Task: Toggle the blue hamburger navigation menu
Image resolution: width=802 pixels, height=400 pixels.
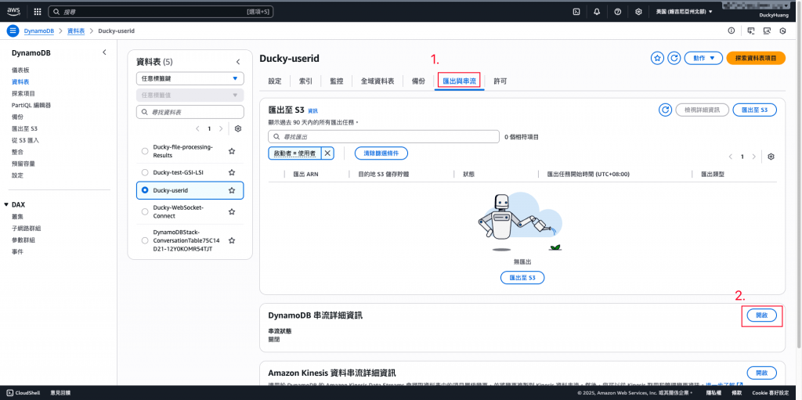Action: (x=13, y=31)
